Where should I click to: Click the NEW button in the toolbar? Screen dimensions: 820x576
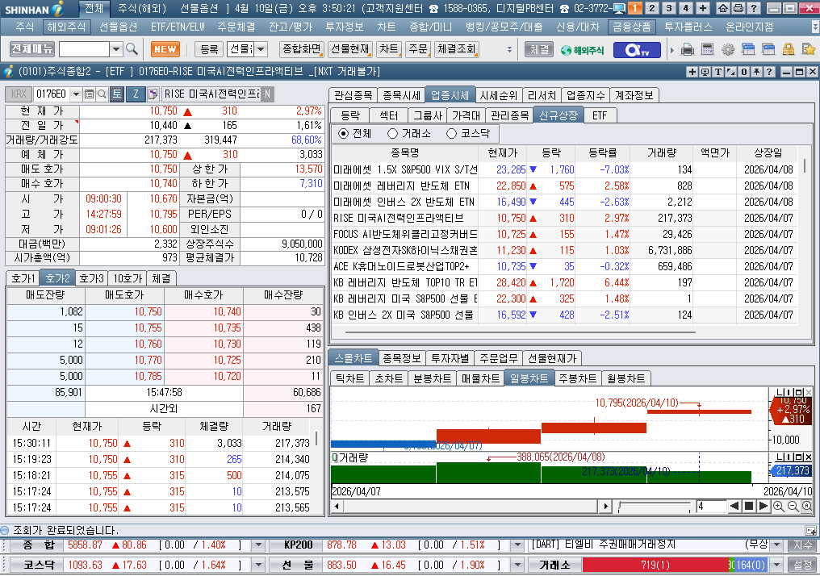pyautogui.click(x=165, y=49)
